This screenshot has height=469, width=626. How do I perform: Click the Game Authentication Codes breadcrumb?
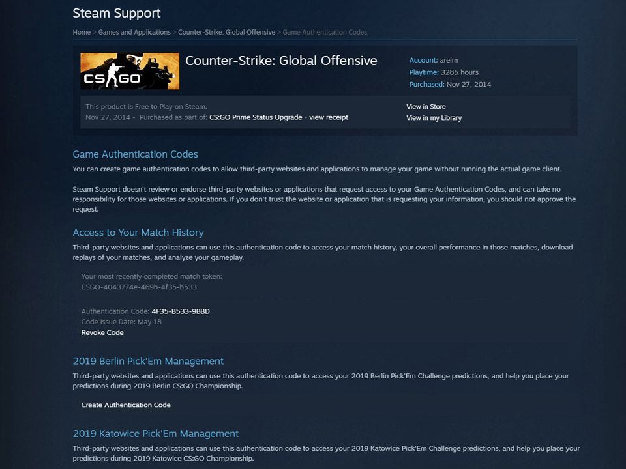(x=325, y=32)
